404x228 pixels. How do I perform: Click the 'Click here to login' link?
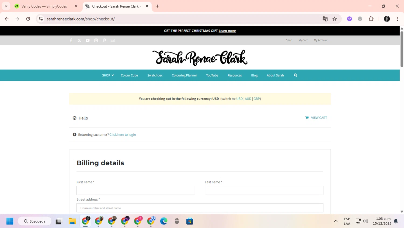[x=123, y=135]
